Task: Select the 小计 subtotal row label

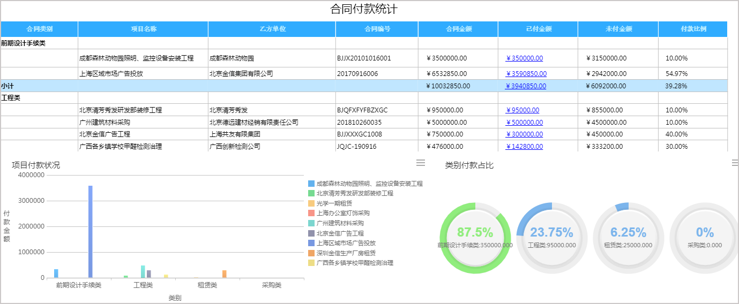Action: click(x=8, y=86)
